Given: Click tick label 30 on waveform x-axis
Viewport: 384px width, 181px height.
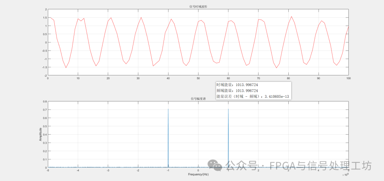Looking at the screenshot, I should [x=138, y=78].
